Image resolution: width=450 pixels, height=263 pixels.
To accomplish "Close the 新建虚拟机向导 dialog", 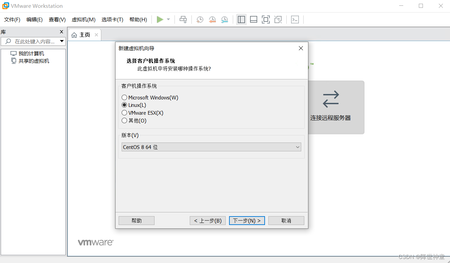I will [301, 49].
